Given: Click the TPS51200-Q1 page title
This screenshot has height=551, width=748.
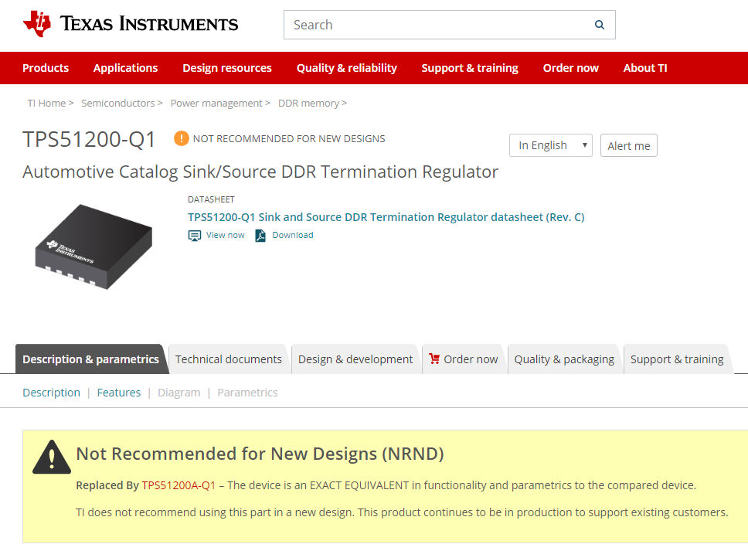Looking at the screenshot, I should [x=89, y=139].
